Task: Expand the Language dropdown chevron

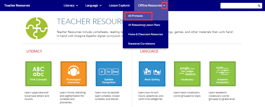Action: [100, 6]
